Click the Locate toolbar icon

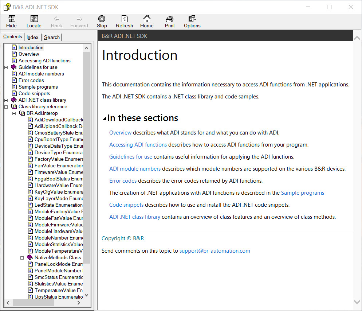(x=34, y=19)
